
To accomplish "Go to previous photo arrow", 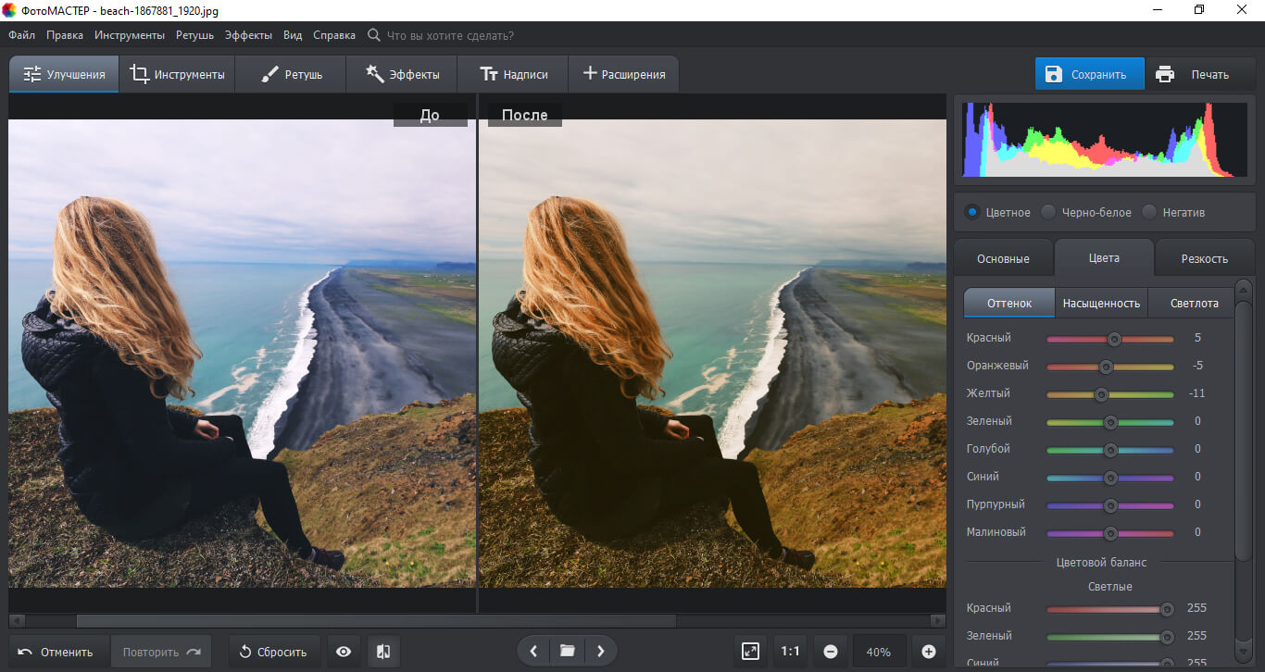I will 533,652.
